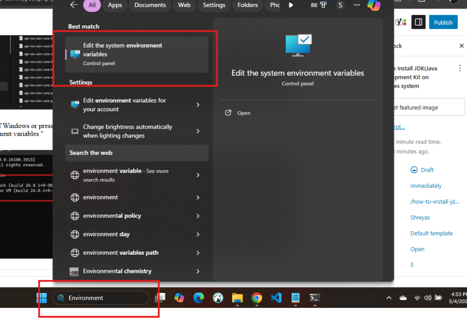Screen dimensions: 467x318
Task: Open File Explorer from the taskbar
Action: click(237, 298)
